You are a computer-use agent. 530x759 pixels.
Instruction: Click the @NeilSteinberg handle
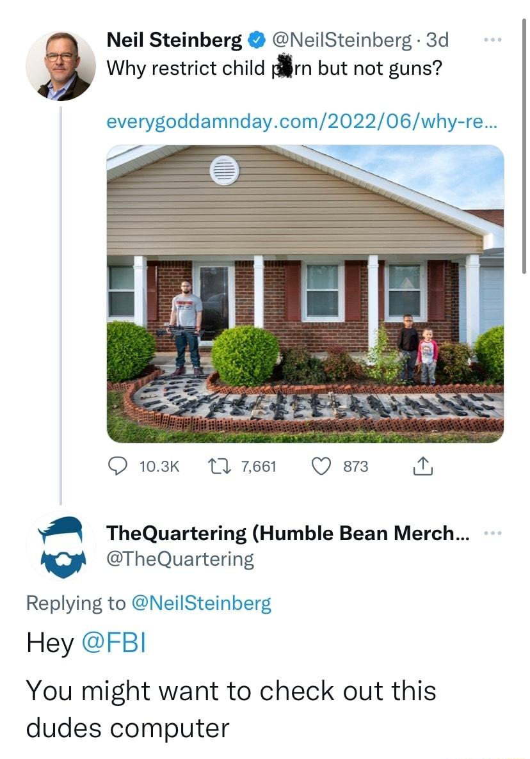coord(338,41)
